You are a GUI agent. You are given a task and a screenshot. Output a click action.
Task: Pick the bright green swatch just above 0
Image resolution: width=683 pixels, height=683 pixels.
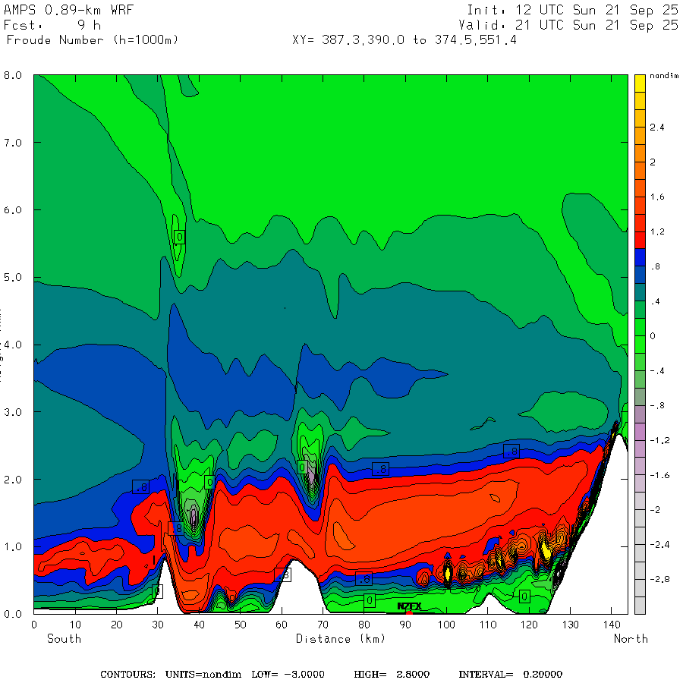(640, 327)
